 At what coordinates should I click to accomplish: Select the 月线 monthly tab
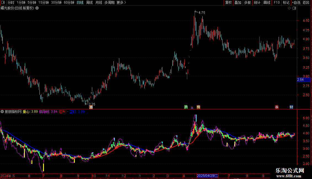click(99, 2)
